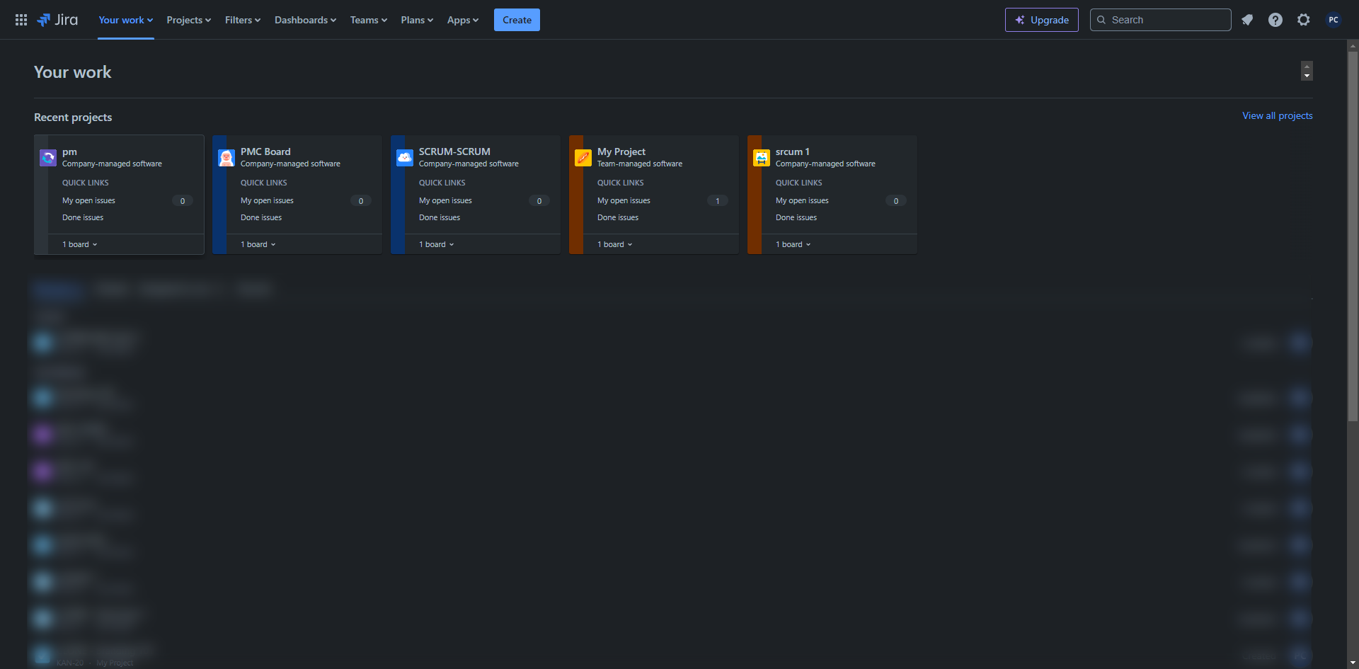Viewport: 1359px width, 669px height.
Task: Open the My Project title link
Action: (621, 151)
